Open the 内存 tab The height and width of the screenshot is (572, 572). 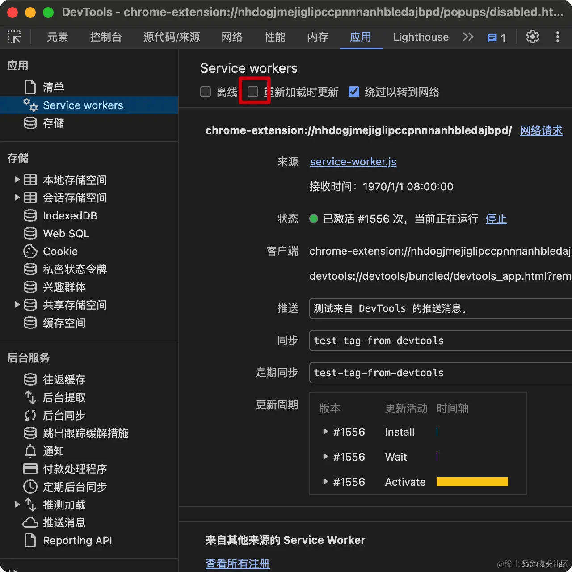318,37
